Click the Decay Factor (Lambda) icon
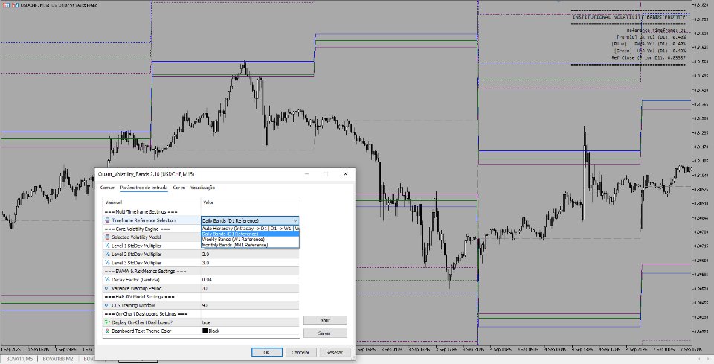Screen dimensions: 714x364 click(x=107, y=280)
